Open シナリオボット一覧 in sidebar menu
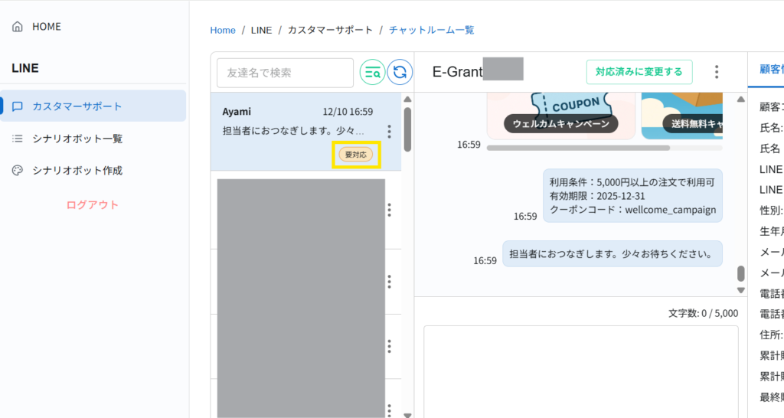The image size is (784, 418). 77,139
